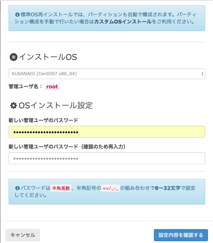Click the root username badge

[x=52, y=87]
